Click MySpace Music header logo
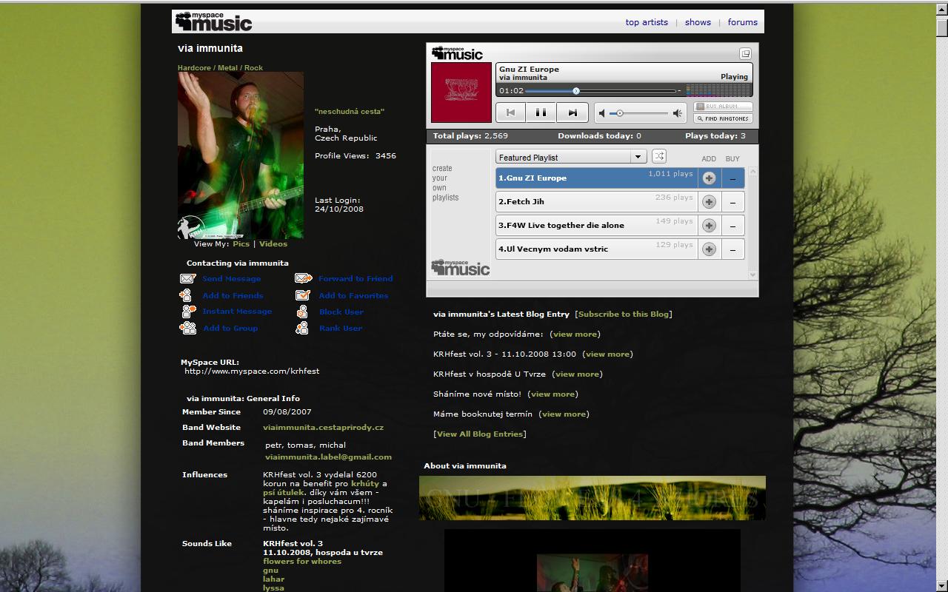Viewport: 948px width, 592px height. 213,21
